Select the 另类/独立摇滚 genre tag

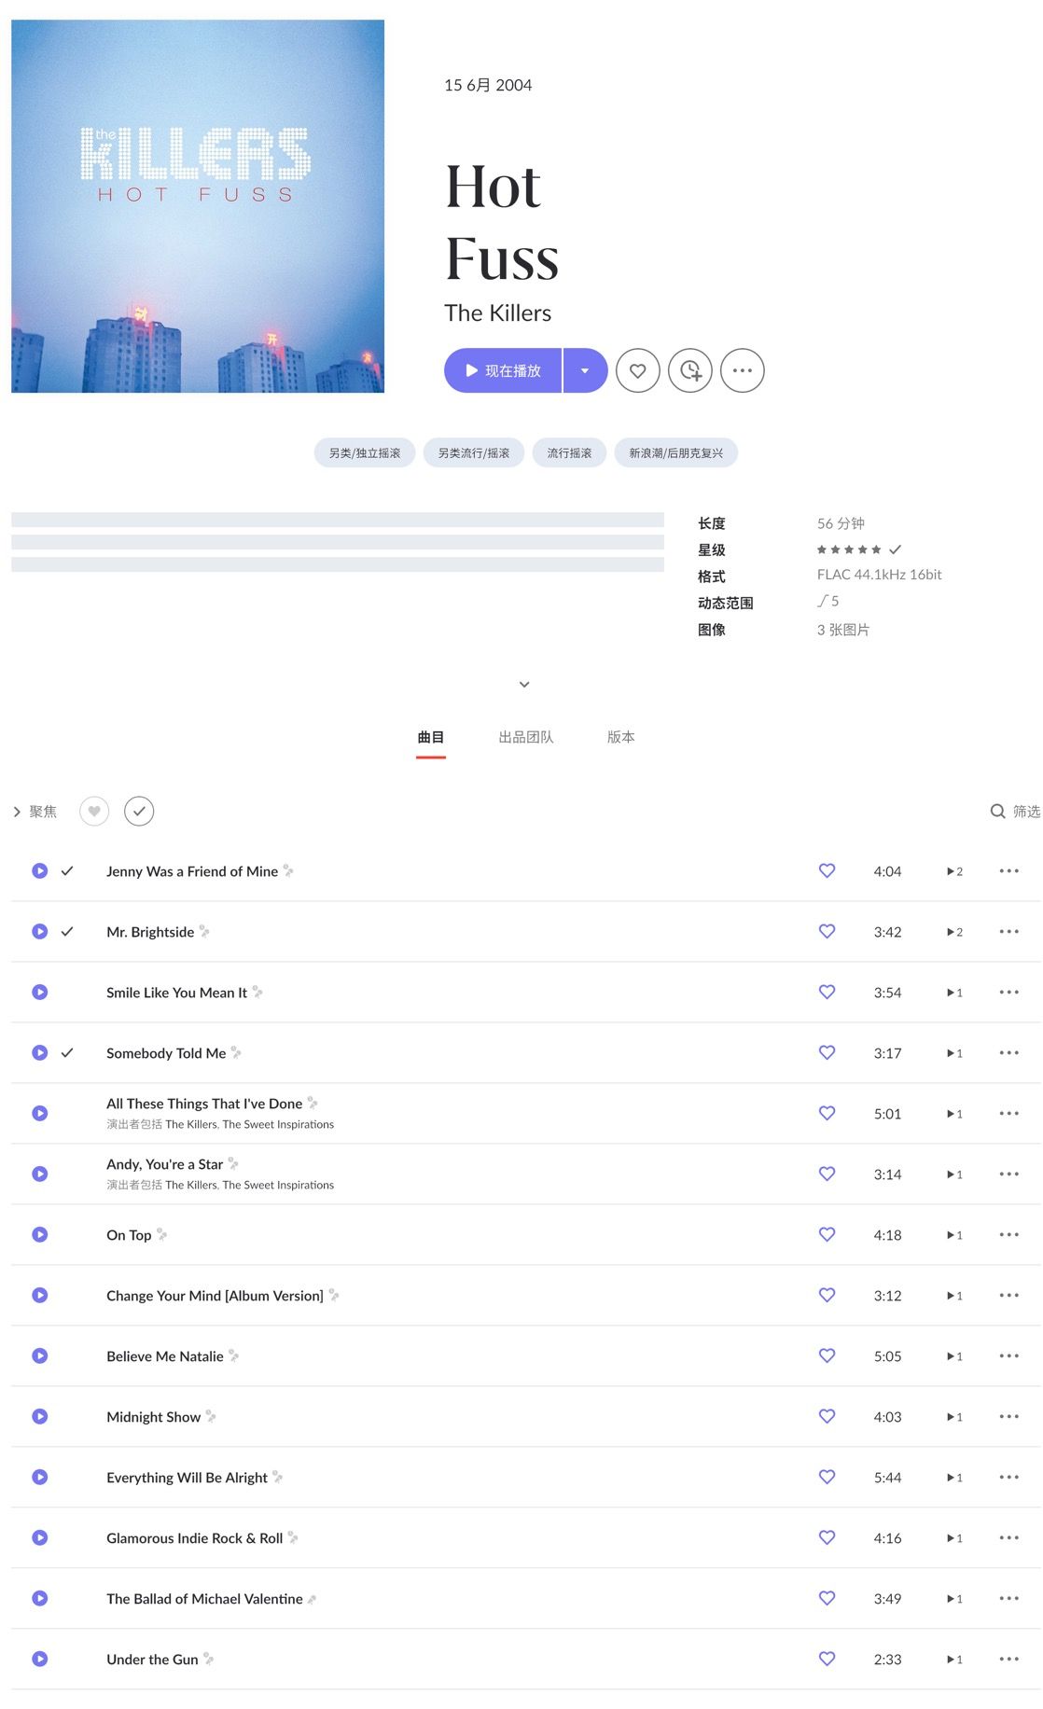pos(365,452)
